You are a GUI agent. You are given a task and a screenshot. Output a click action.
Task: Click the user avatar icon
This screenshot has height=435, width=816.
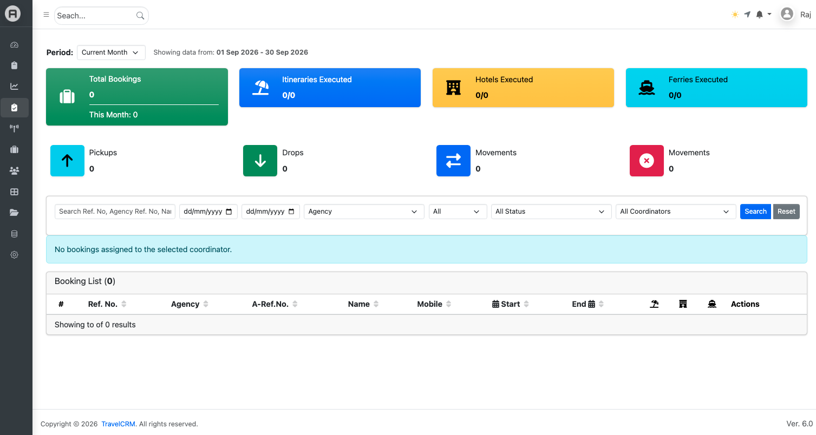point(787,14)
